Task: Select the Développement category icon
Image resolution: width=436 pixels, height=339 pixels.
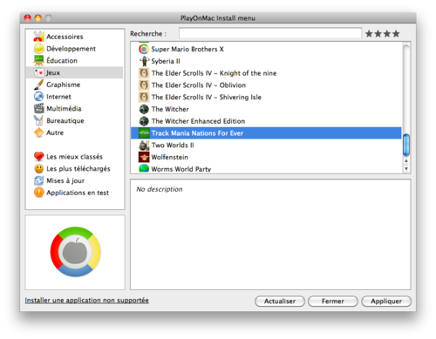Action: pyautogui.click(x=38, y=49)
